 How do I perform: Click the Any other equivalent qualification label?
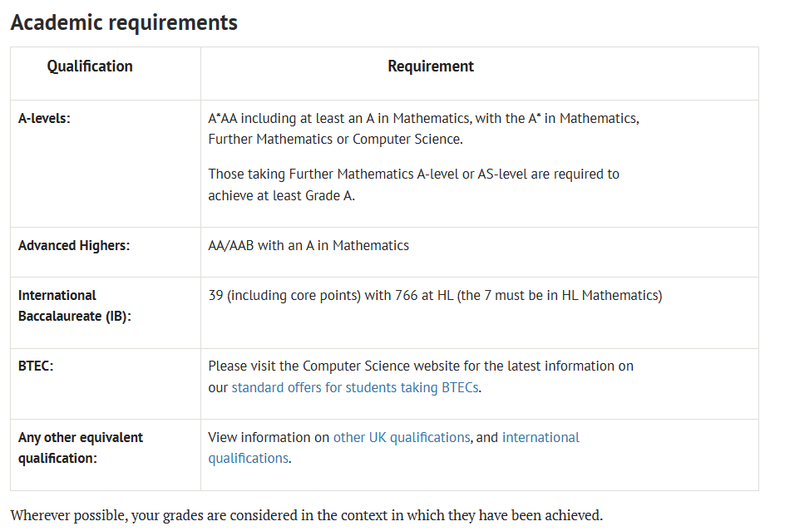(81, 448)
